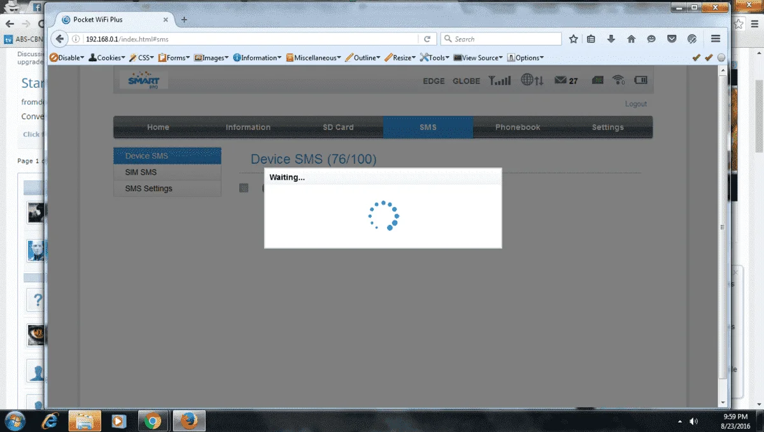The height and width of the screenshot is (432, 764).
Task: Click the site information icon in address bar
Action: 76,39
